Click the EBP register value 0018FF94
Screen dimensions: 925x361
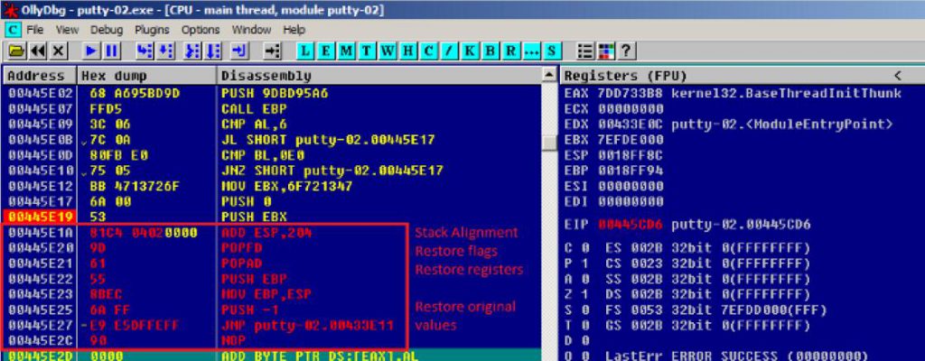coord(630,171)
